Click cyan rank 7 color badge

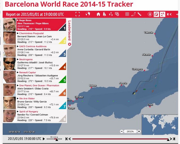[64, 106]
